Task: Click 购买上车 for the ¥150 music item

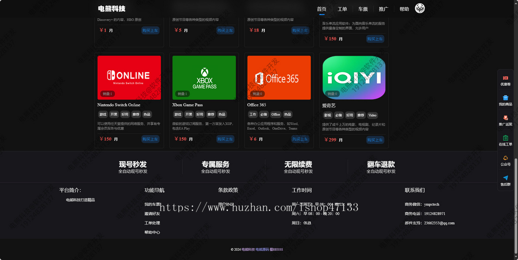Action: 376,39
